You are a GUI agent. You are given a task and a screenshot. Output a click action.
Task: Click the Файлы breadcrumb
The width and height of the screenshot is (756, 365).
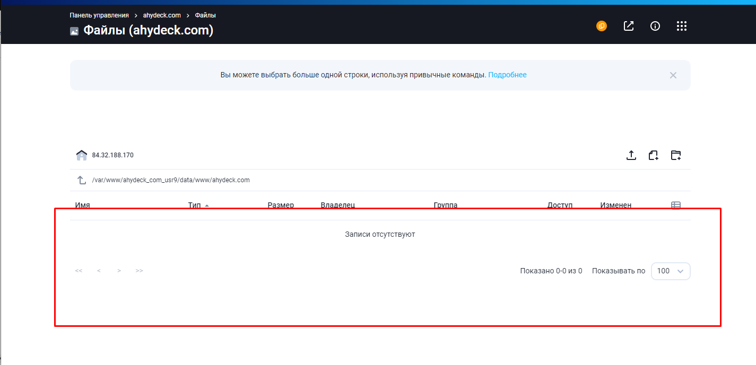(205, 15)
